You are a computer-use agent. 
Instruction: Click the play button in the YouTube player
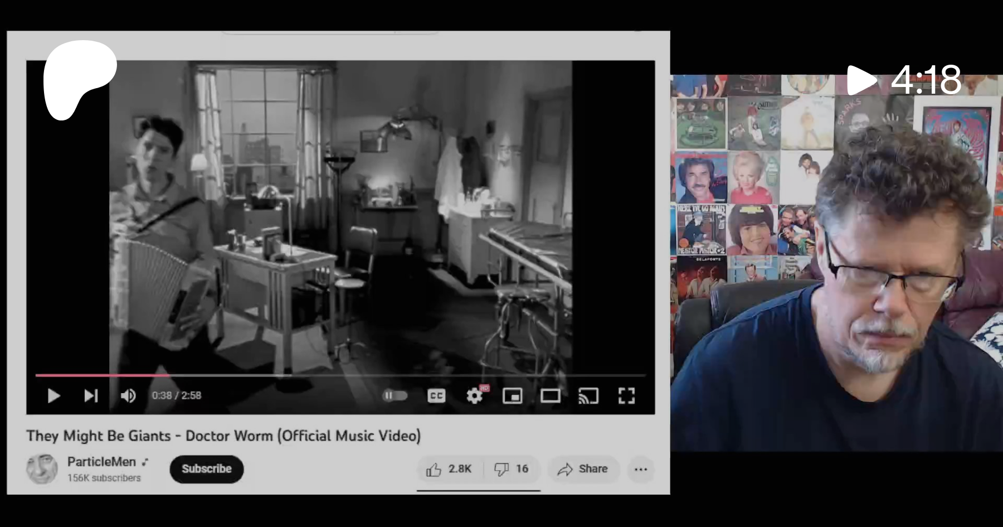53,396
